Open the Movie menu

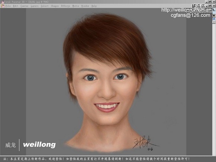[76, 6]
